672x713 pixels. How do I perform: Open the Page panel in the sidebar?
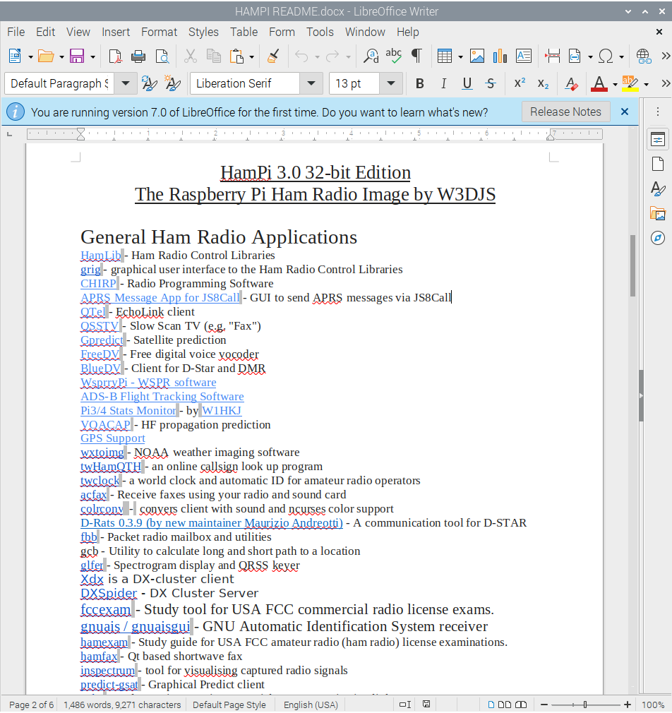click(x=657, y=164)
